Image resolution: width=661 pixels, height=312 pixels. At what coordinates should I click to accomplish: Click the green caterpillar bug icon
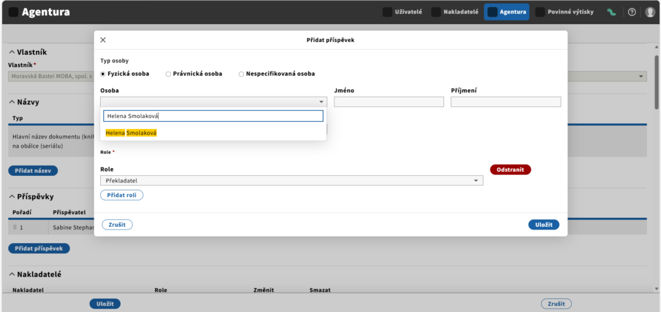point(611,12)
